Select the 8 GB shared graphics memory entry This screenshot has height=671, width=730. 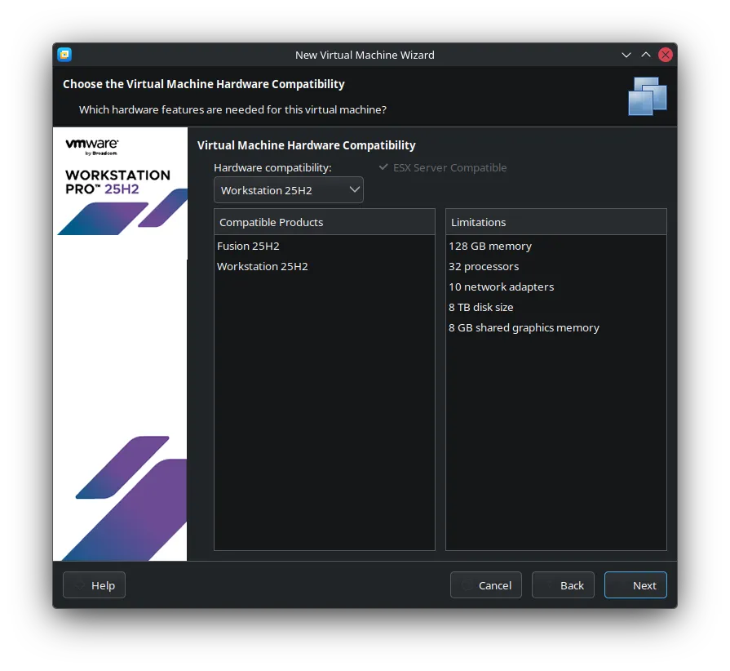click(524, 327)
